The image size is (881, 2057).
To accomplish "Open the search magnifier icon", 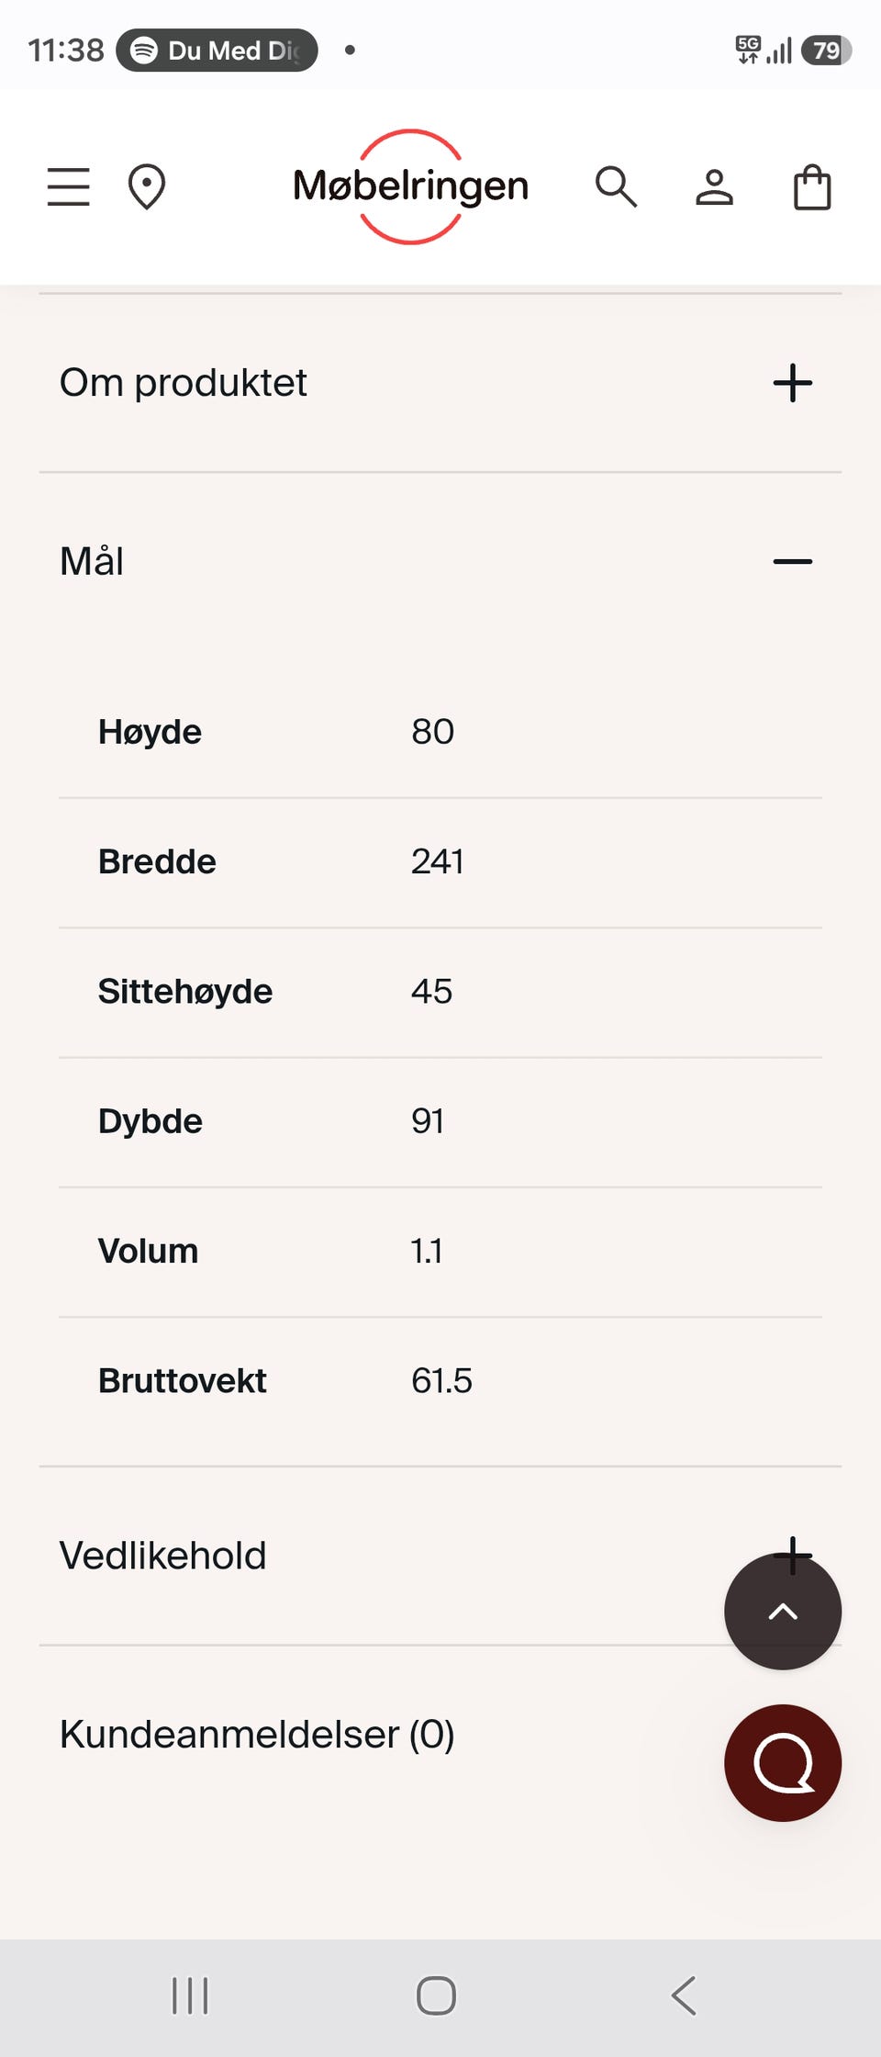I will tap(616, 186).
